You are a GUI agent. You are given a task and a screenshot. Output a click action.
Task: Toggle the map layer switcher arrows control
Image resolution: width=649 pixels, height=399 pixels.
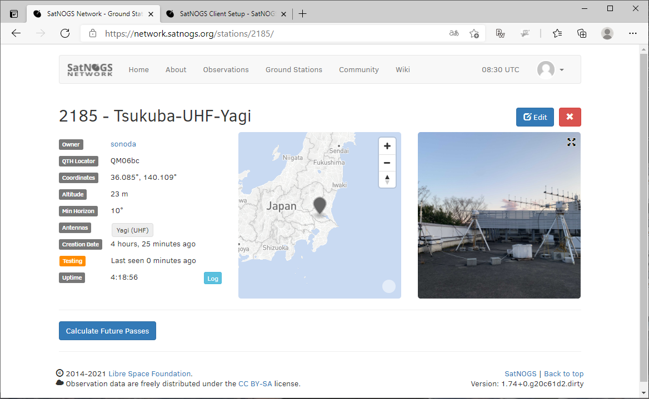click(x=387, y=179)
